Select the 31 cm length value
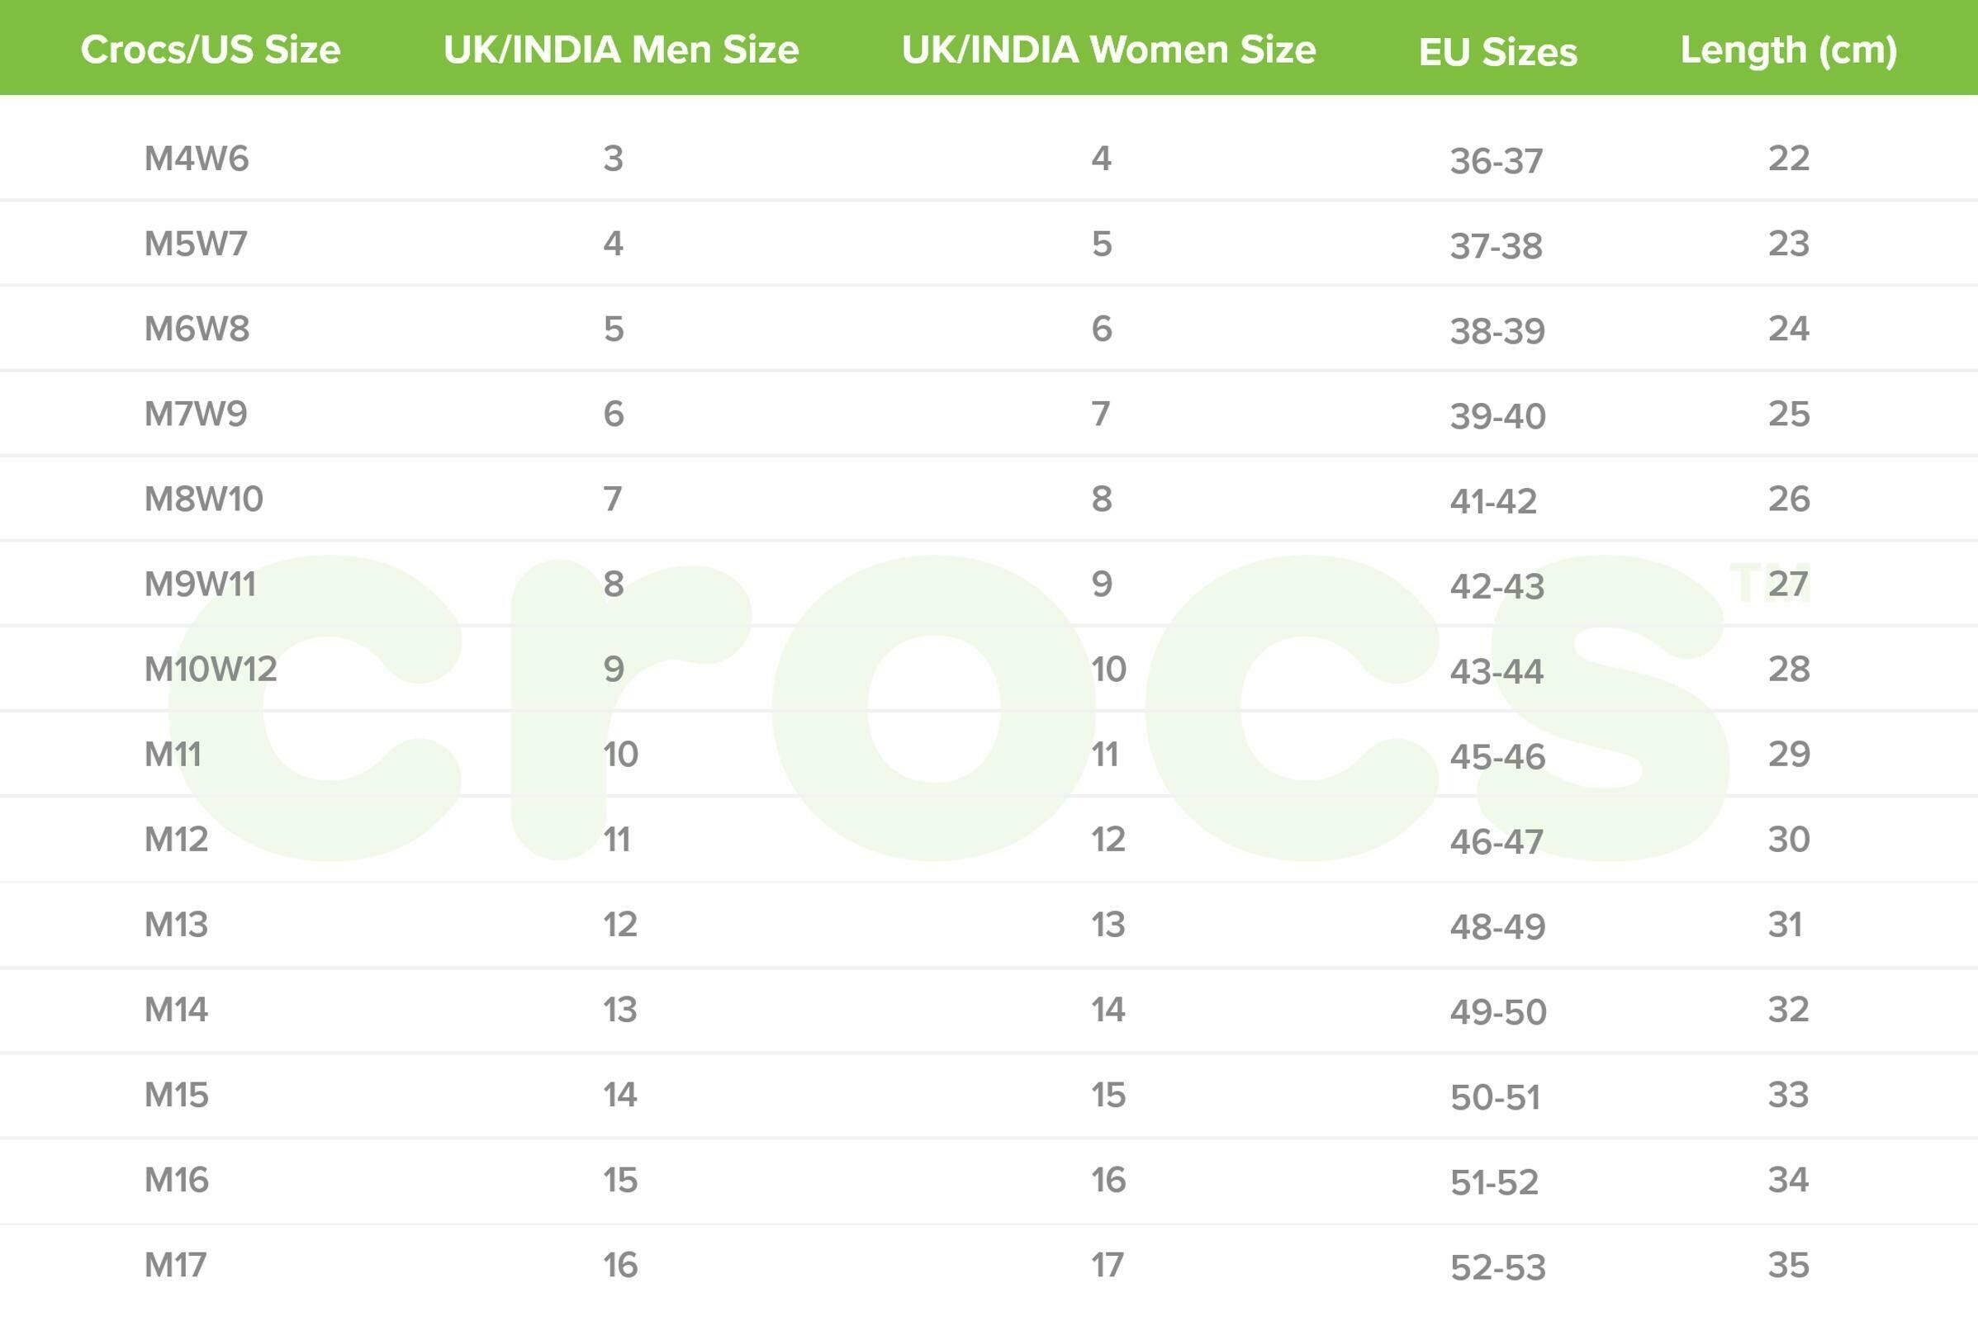Viewport: 1978px width, 1321px height. pyautogui.click(x=1785, y=924)
